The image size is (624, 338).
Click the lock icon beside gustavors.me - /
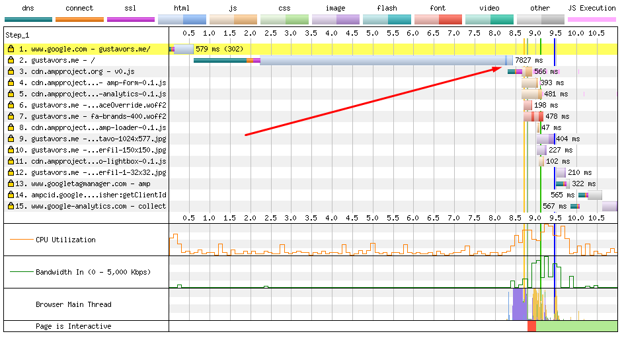(x=11, y=60)
